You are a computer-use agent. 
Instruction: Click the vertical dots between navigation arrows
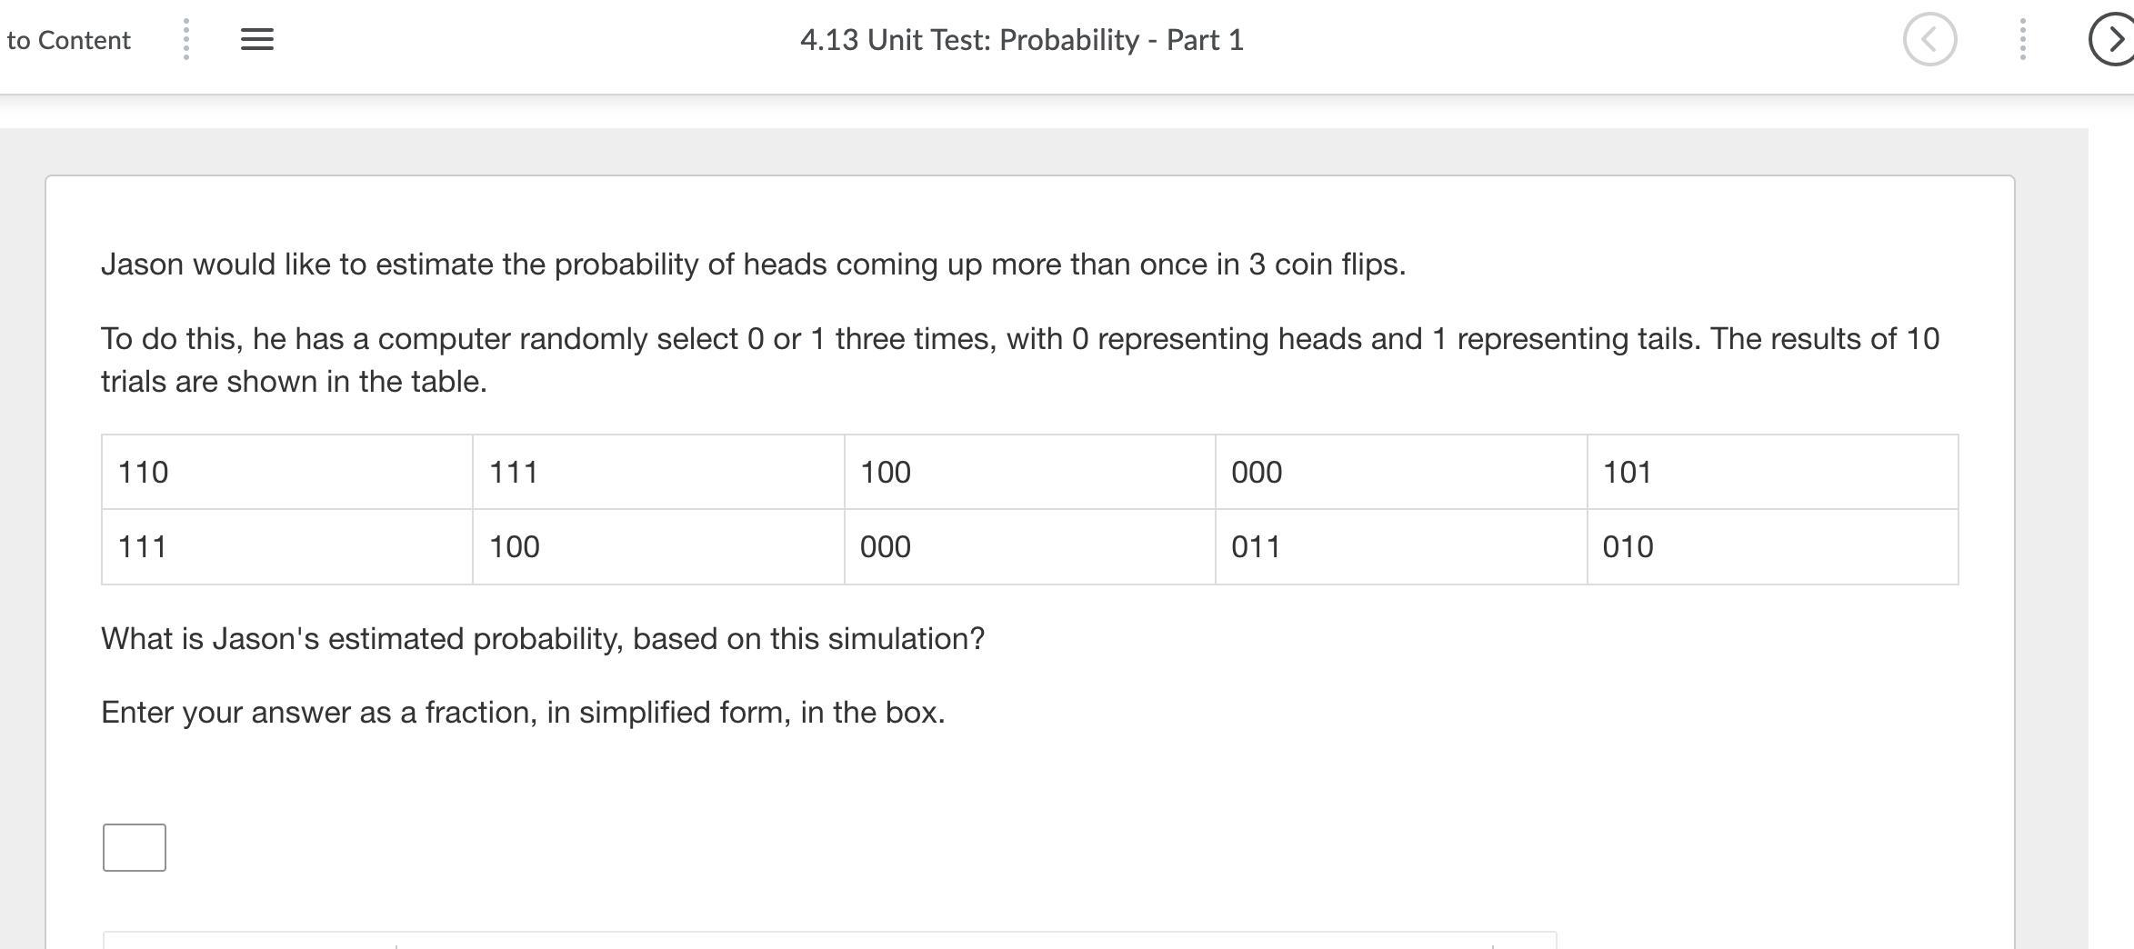pos(2022,40)
